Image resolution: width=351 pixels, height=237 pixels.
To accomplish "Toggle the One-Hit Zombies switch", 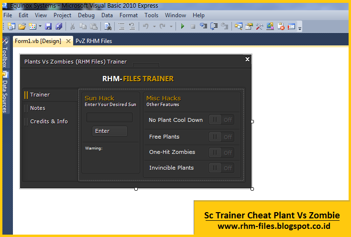I will [221, 152].
